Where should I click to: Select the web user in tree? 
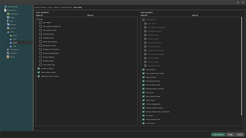(15, 46)
